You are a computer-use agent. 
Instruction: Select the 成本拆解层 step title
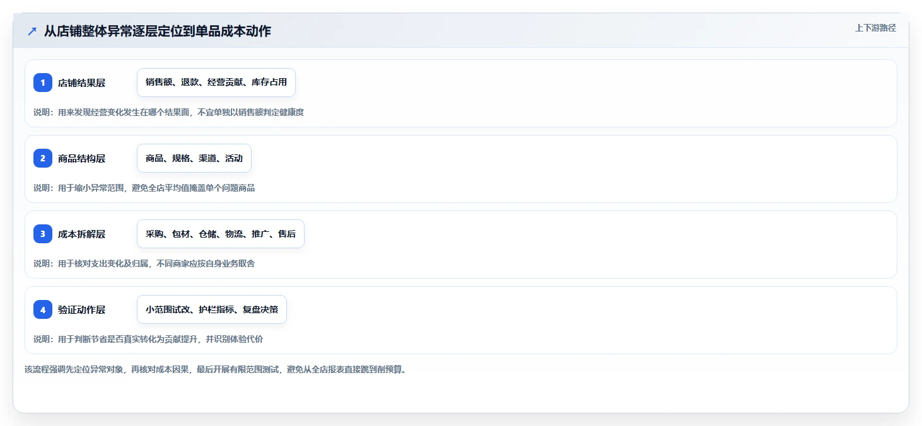[81, 234]
